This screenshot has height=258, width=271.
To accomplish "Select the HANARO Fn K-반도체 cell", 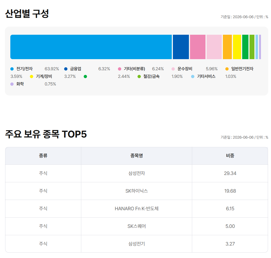I will point(136,209).
